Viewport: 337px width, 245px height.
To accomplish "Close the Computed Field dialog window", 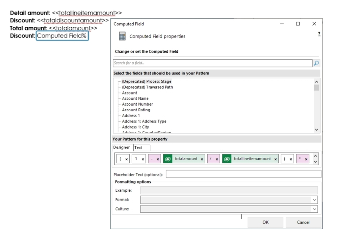I will tap(314, 24).
